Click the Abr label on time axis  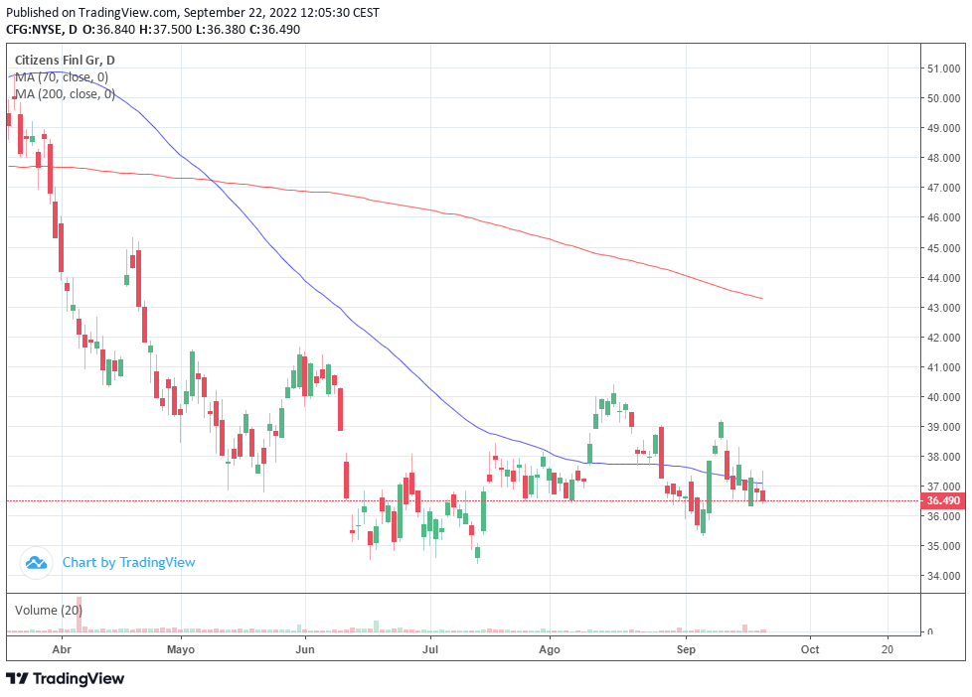[x=62, y=649]
